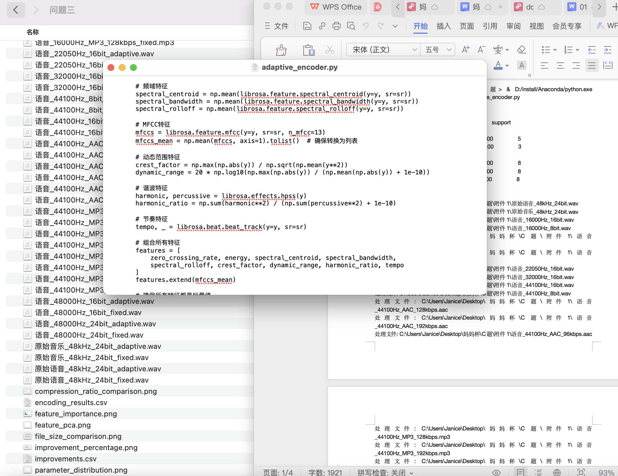Click the 字数: 1921 word count
Viewport: 618px width, 476px height.
325,472
